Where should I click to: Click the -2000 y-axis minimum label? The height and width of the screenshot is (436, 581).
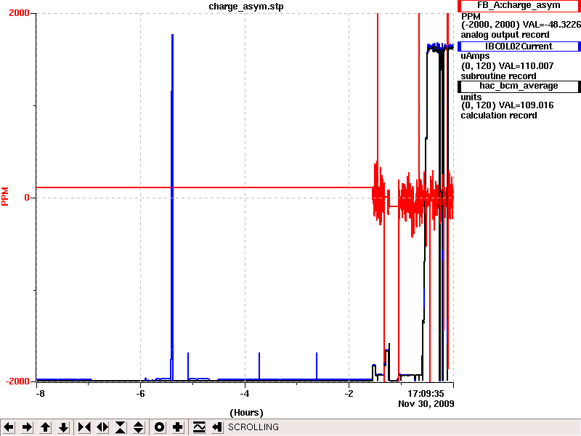(x=17, y=381)
